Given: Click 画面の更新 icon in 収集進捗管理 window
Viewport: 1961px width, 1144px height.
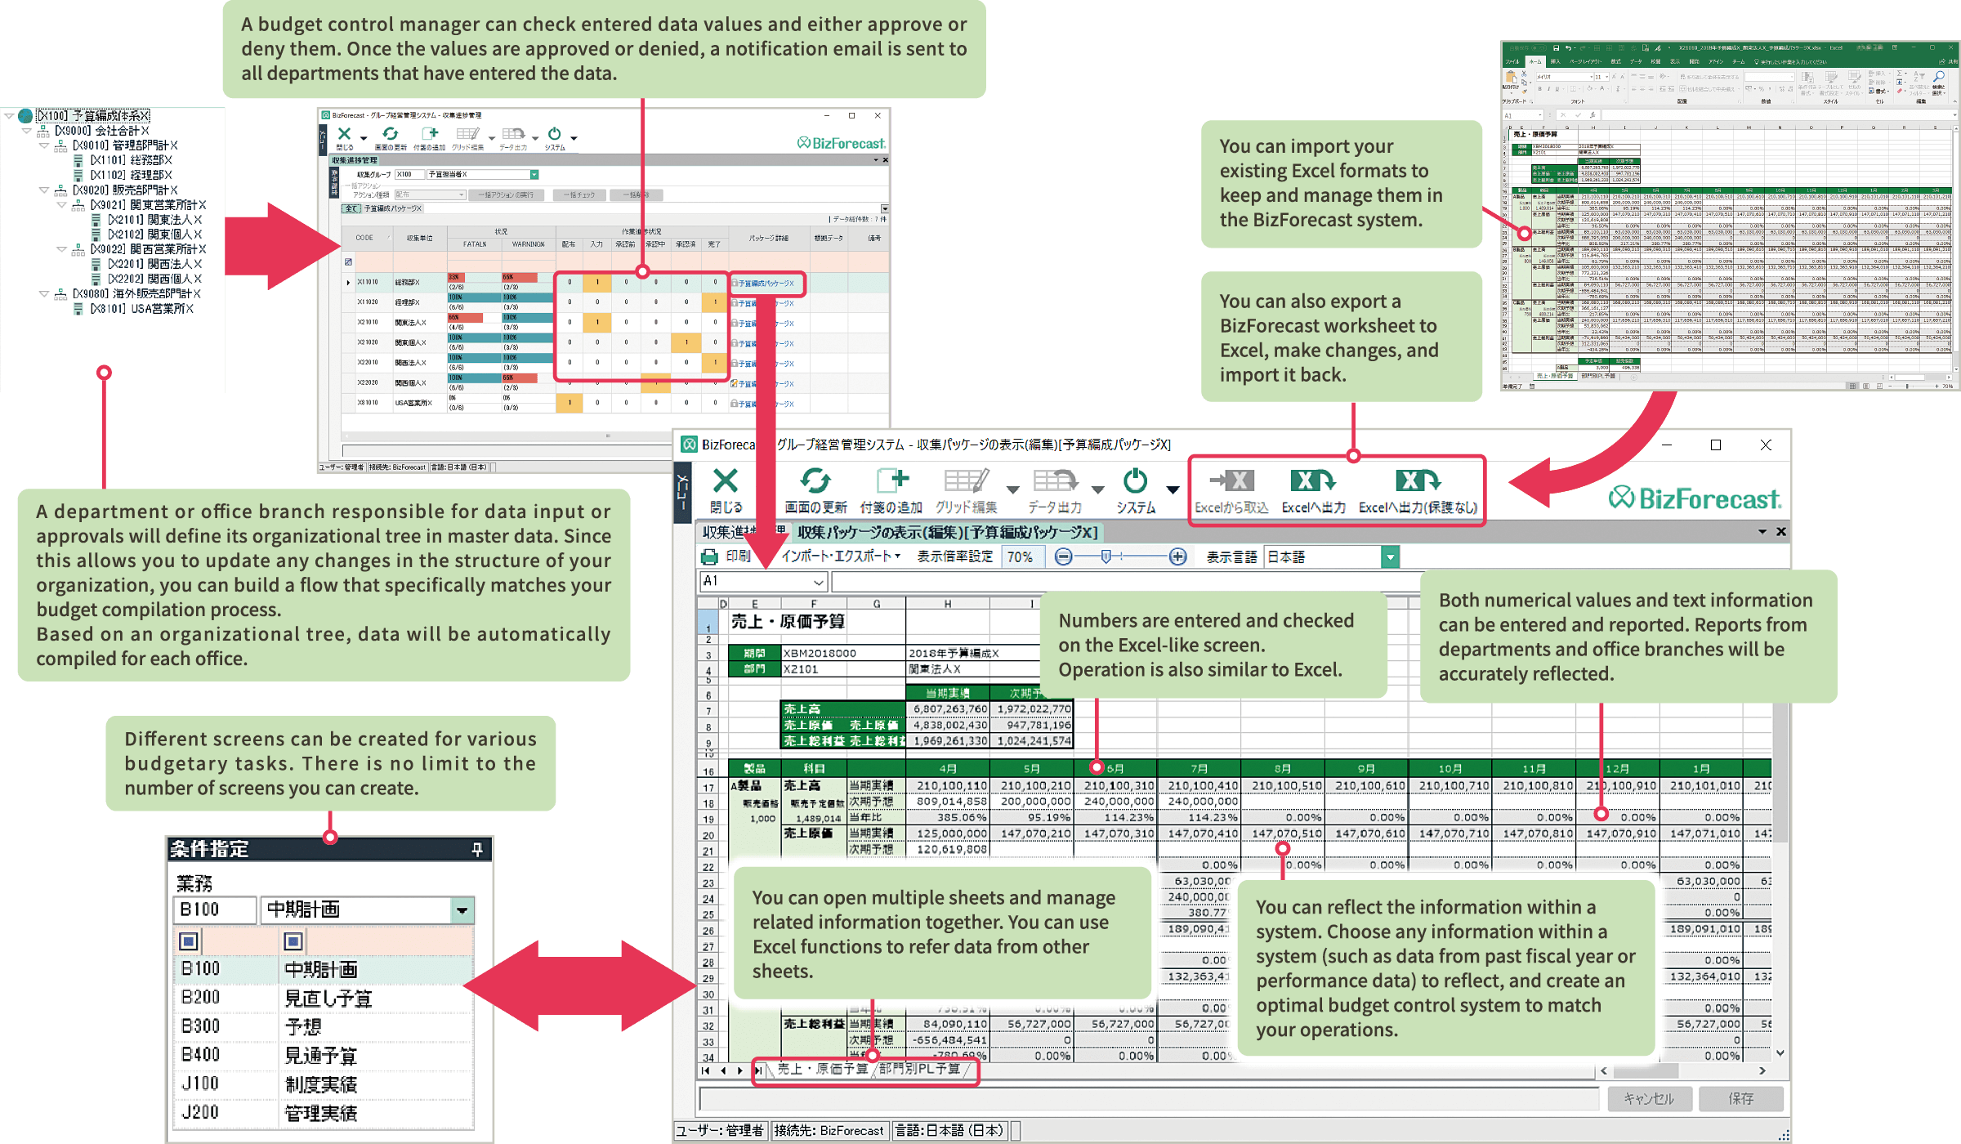Looking at the screenshot, I should (390, 134).
